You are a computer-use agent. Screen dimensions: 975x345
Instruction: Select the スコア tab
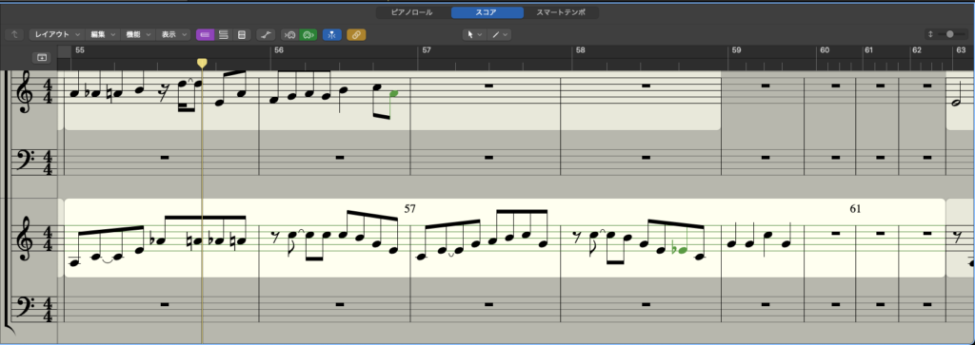487,12
